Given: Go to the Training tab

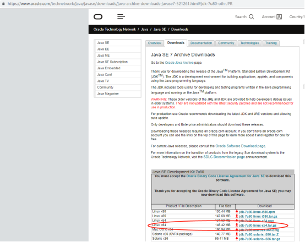Looking at the screenshot, I should [x=271, y=43].
